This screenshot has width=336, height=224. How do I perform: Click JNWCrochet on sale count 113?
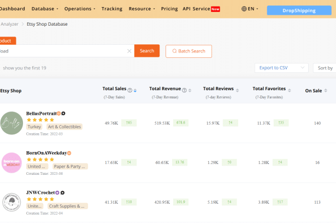317,202
